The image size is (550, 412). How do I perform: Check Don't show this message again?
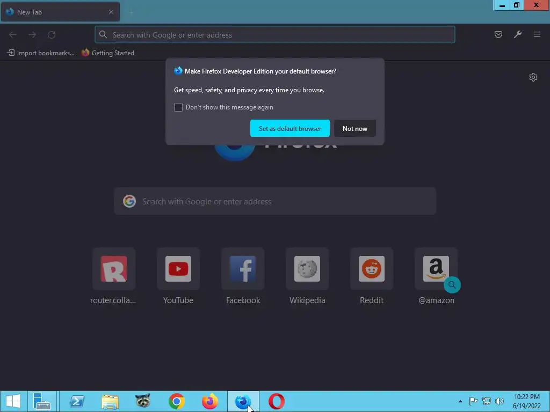point(178,107)
